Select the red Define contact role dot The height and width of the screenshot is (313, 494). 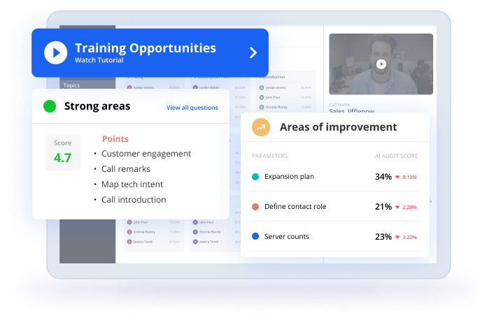pyautogui.click(x=255, y=207)
